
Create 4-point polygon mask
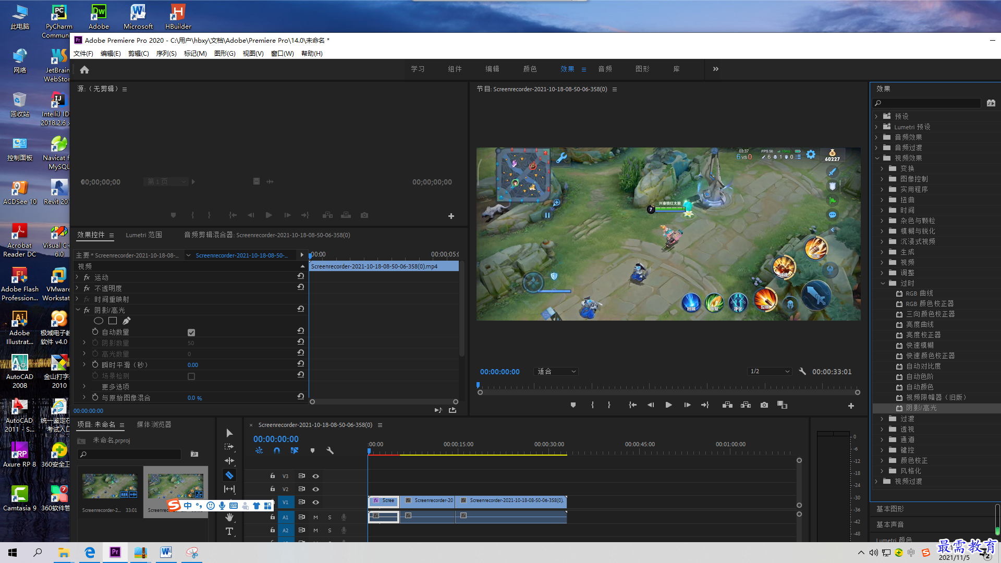click(x=113, y=321)
